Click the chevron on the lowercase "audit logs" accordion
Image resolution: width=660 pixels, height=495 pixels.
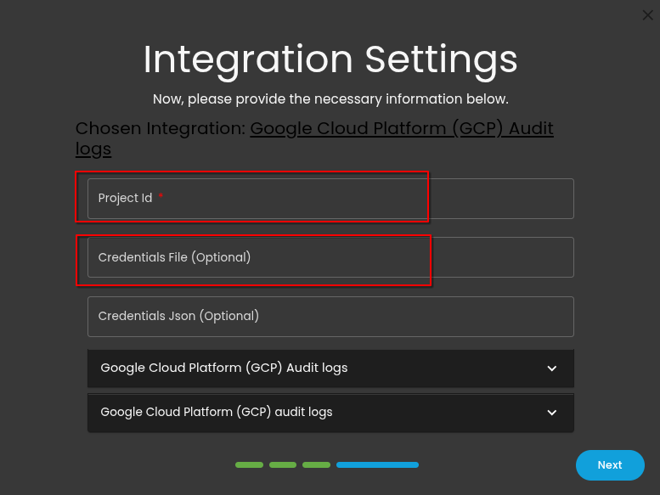pos(552,413)
